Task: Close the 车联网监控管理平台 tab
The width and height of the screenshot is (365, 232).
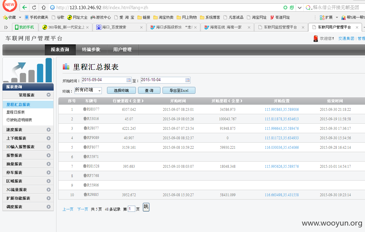Action: click(303, 28)
